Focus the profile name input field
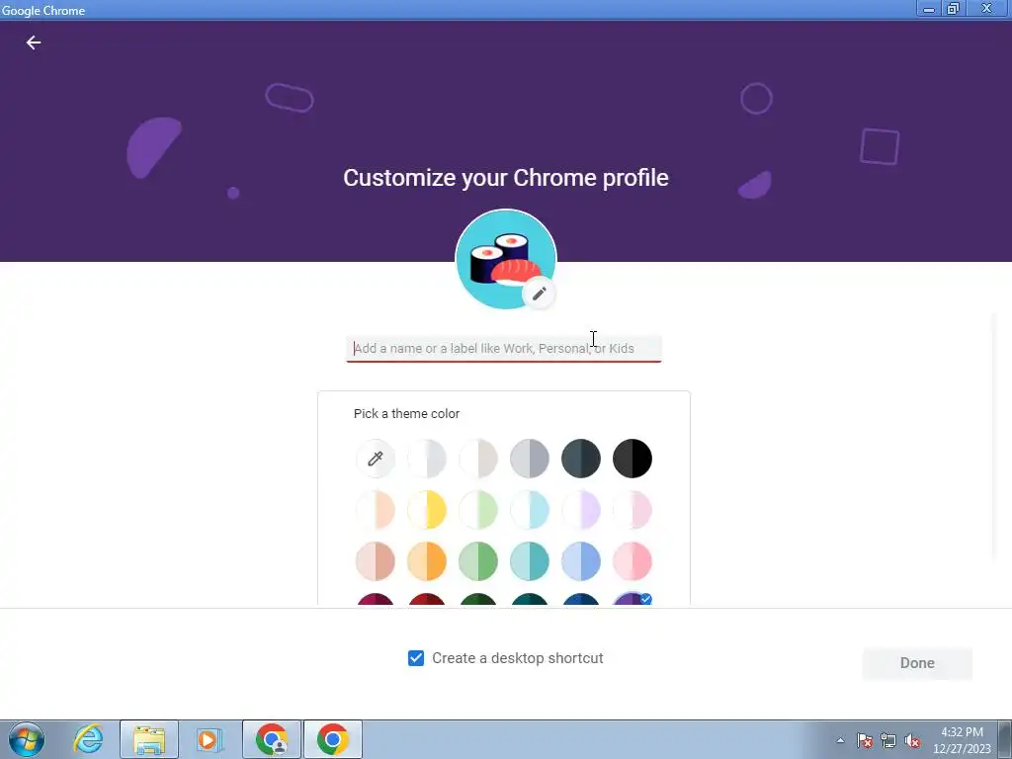Viewport: 1012px width, 759px height. click(503, 349)
